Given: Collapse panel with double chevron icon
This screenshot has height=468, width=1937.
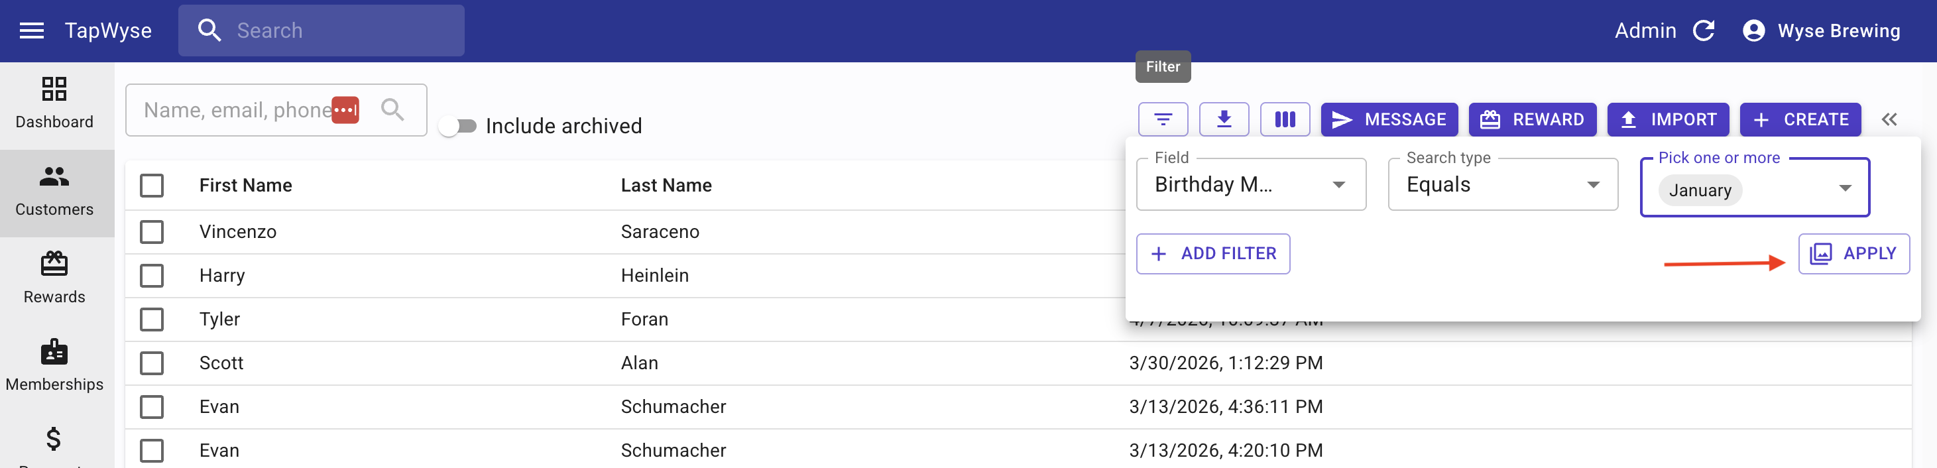Looking at the screenshot, I should pyautogui.click(x=1889, y=119).
